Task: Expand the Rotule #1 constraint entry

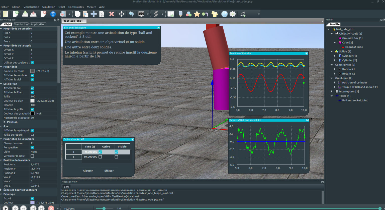Action: coord(334,69)
